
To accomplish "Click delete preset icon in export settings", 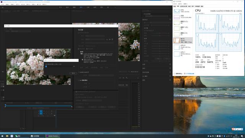I will [x=112, y=39].
